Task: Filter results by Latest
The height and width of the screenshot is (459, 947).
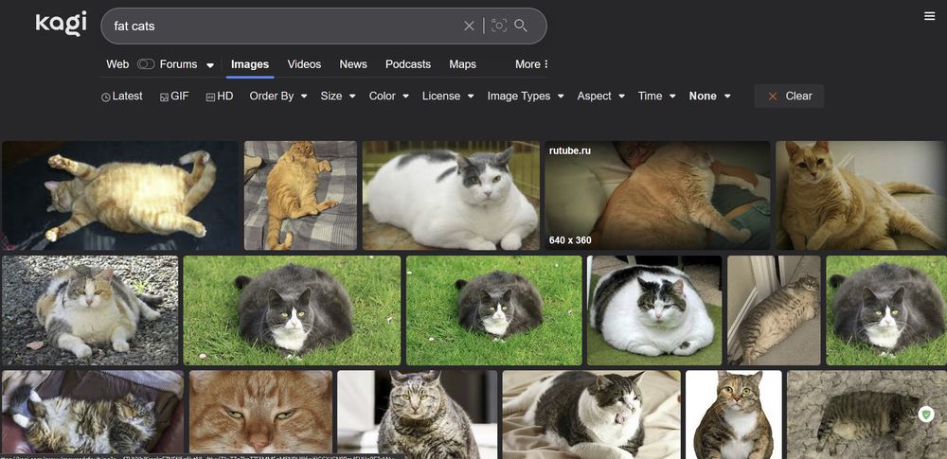Action: 122,96
